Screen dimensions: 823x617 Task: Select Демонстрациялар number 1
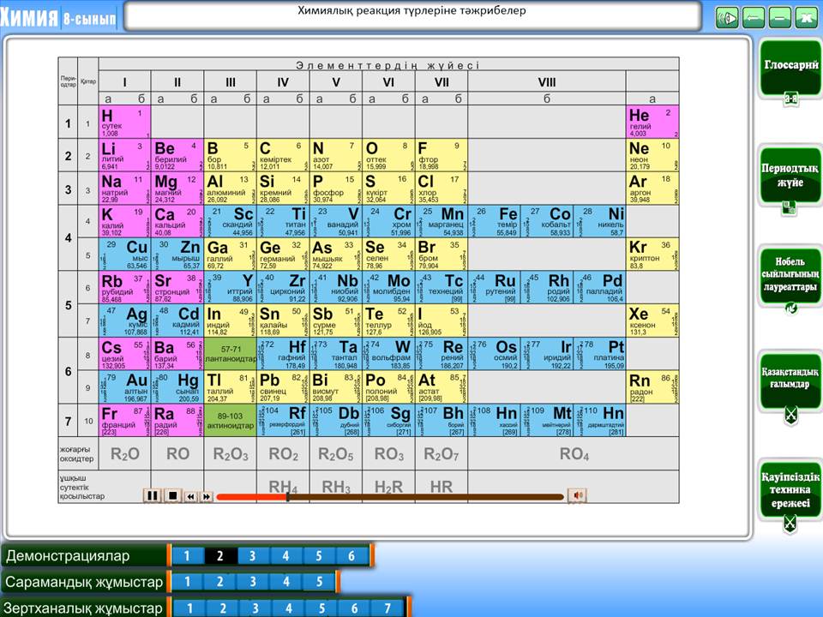click(187, 555)
